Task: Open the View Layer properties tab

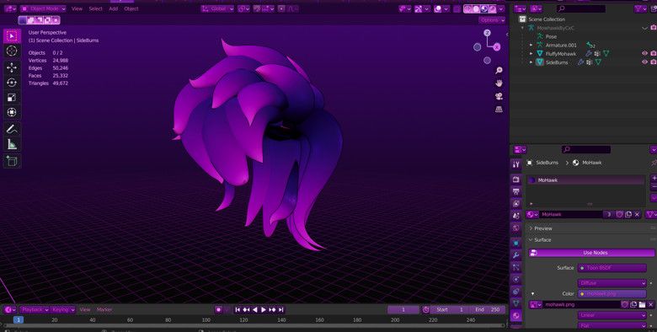Action: click(516, 204)
